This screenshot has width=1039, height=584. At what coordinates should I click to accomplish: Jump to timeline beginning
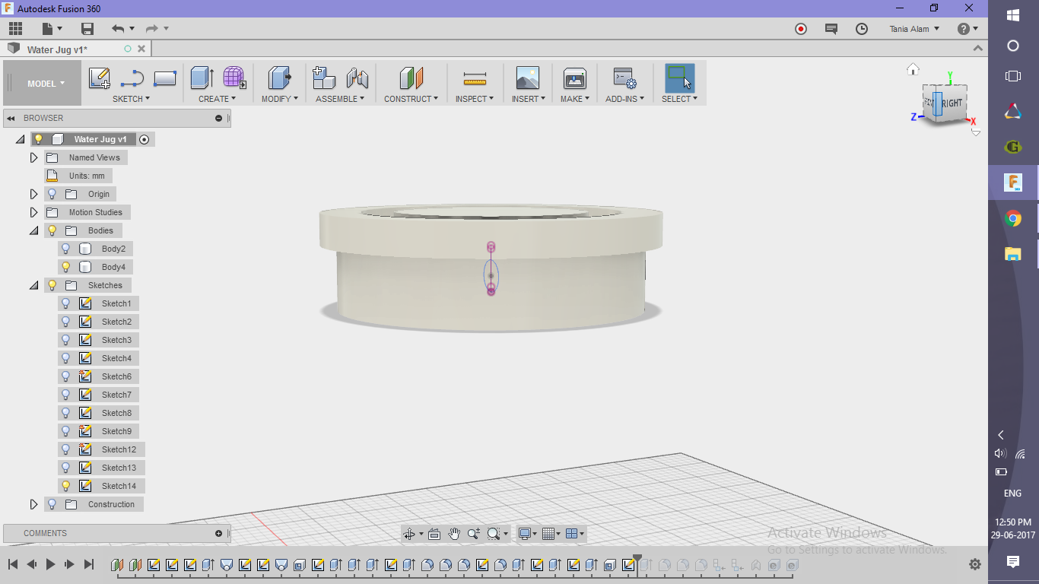[13, 564]
